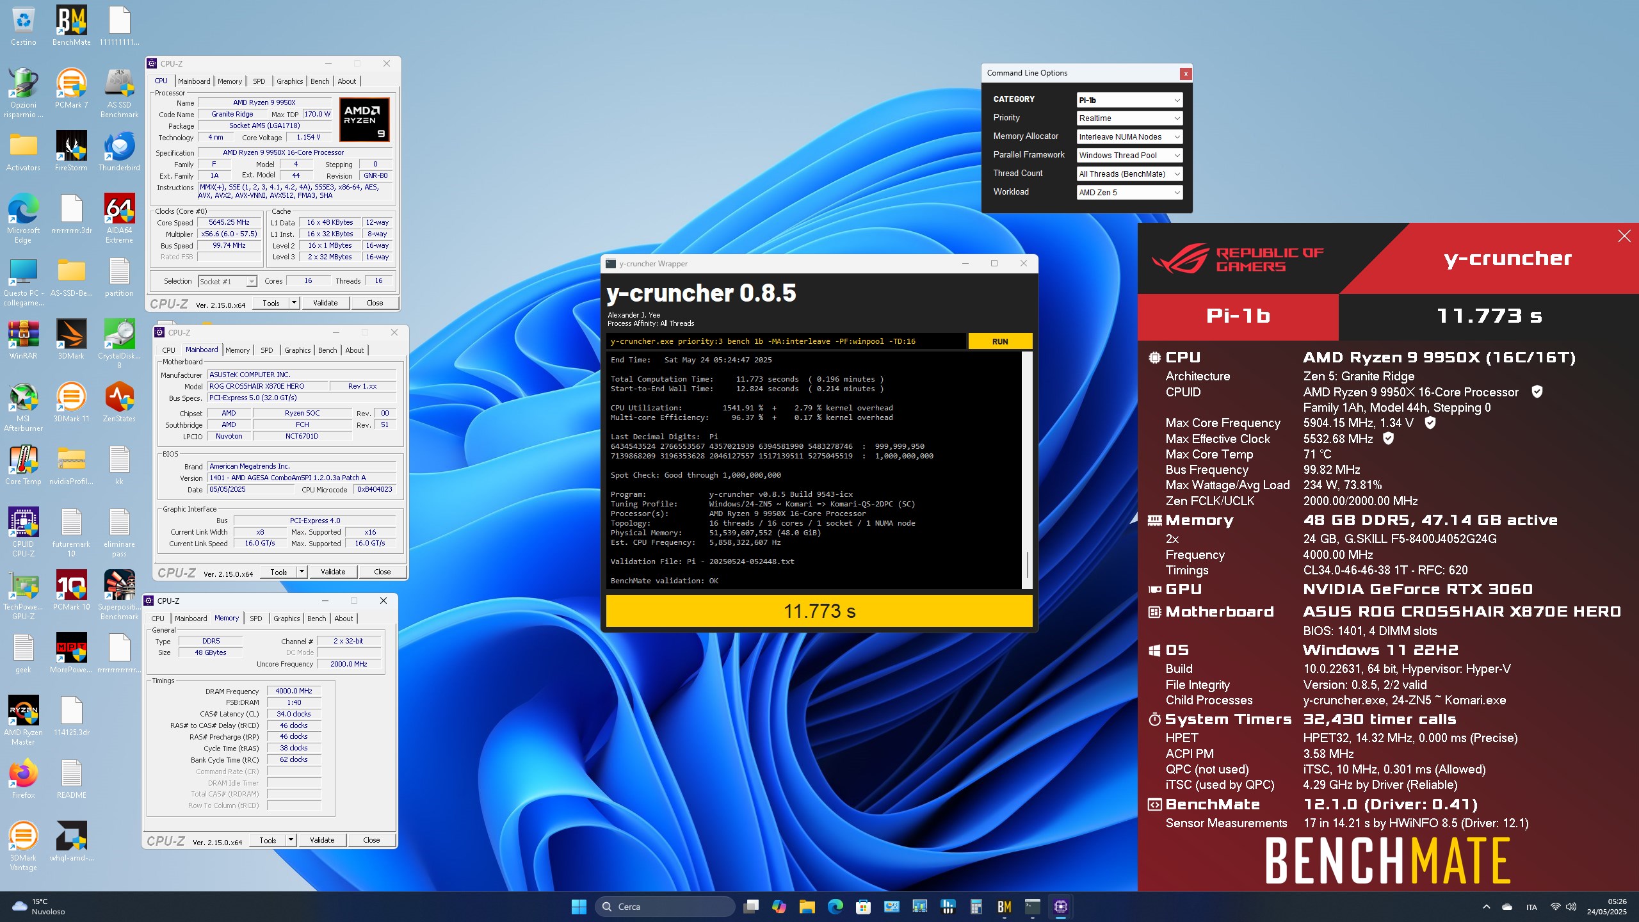Open 3DMark Vantage desktop shortcut
1639x922 pixels.
[23, 846]
